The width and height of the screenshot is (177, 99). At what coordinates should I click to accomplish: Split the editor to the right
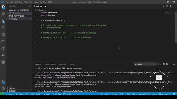point(170,6)
